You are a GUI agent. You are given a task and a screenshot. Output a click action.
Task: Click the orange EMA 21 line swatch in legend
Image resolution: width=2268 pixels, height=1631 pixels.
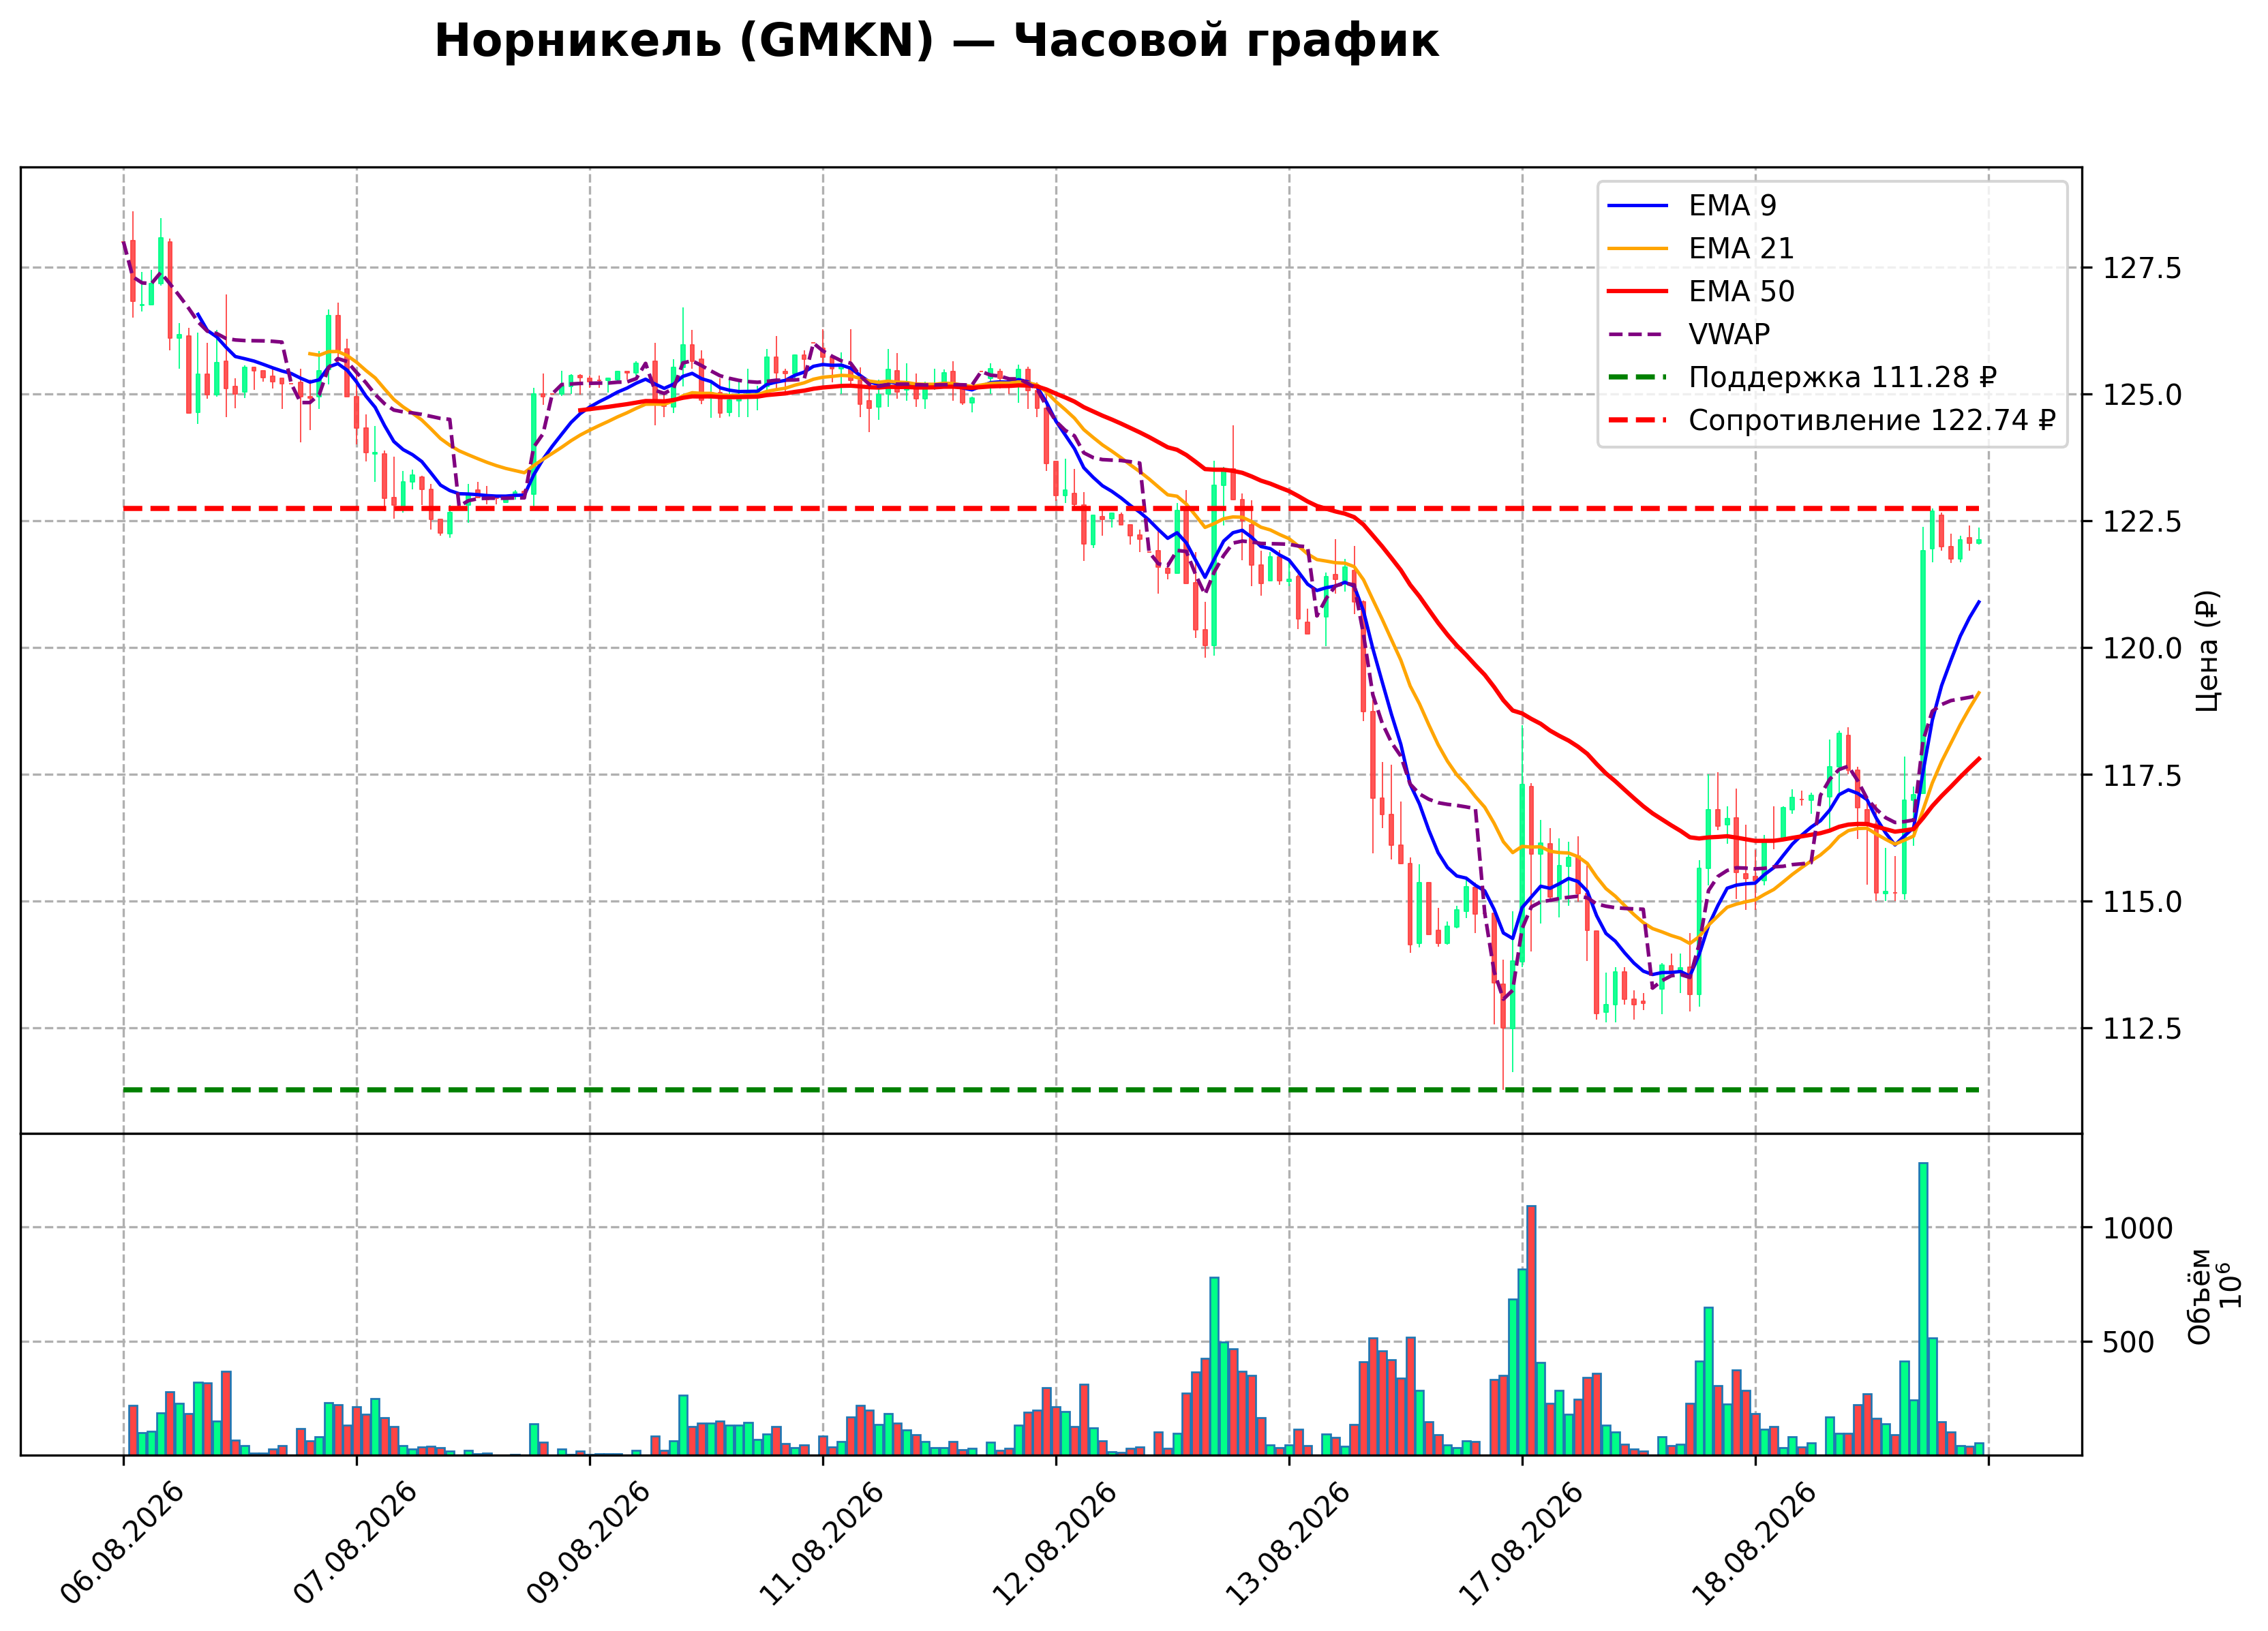(x=1638, y=249)
